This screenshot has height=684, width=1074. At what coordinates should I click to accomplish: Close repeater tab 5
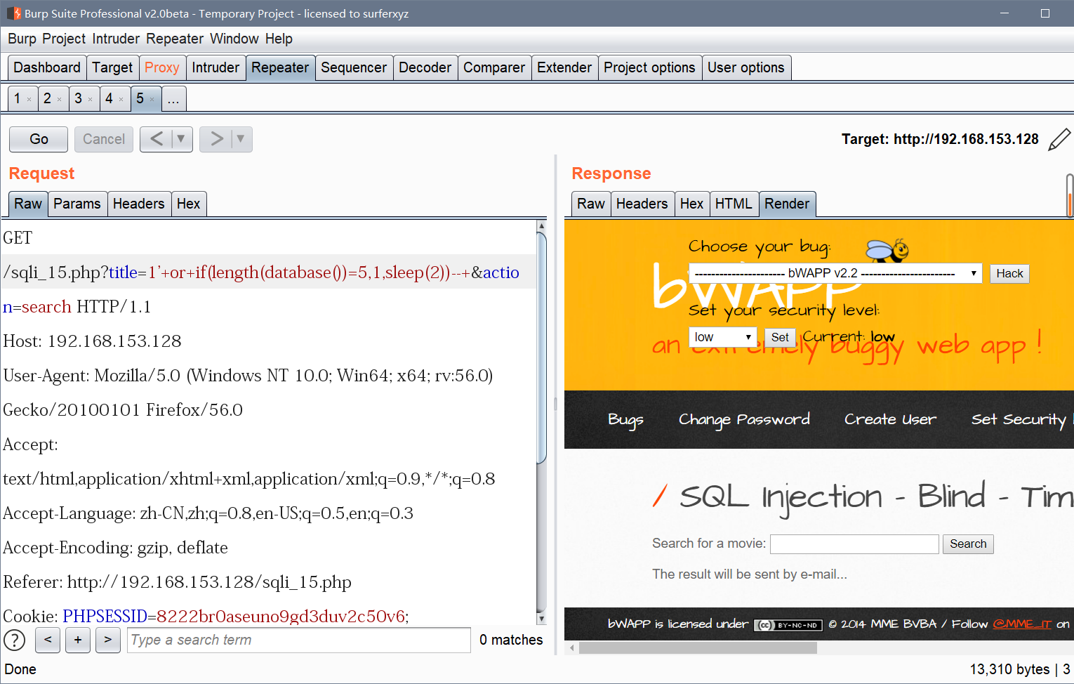pos(152,99)
